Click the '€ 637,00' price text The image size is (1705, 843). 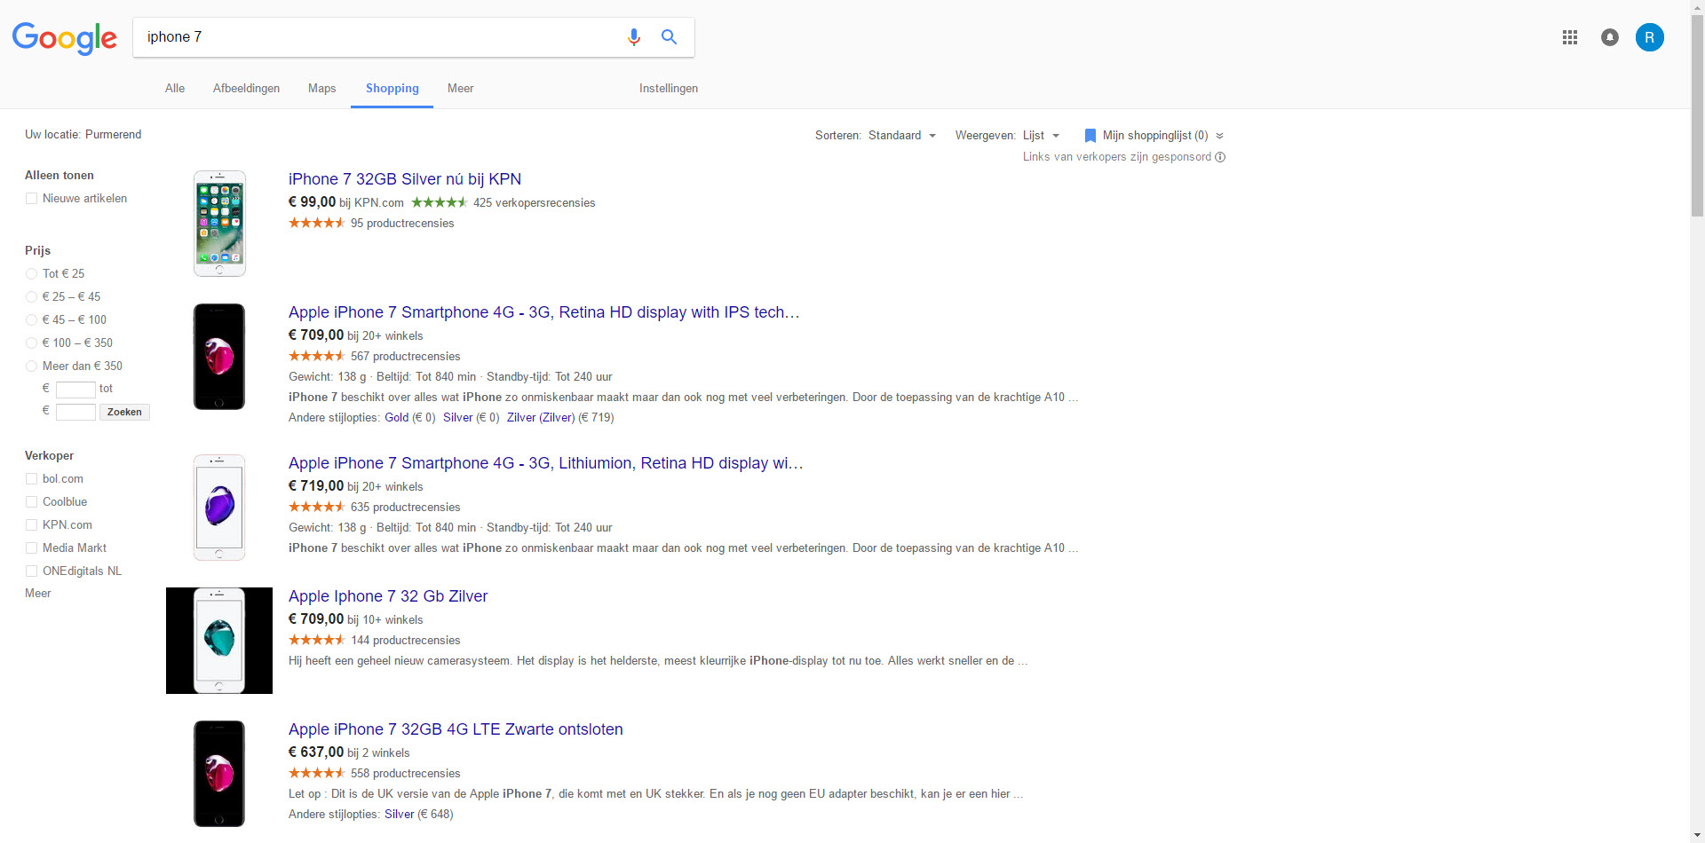pyautogui.click(x=316, y=752)
